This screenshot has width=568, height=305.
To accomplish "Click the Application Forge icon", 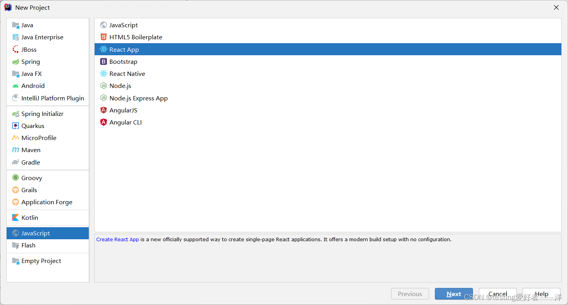I will 16,202.
